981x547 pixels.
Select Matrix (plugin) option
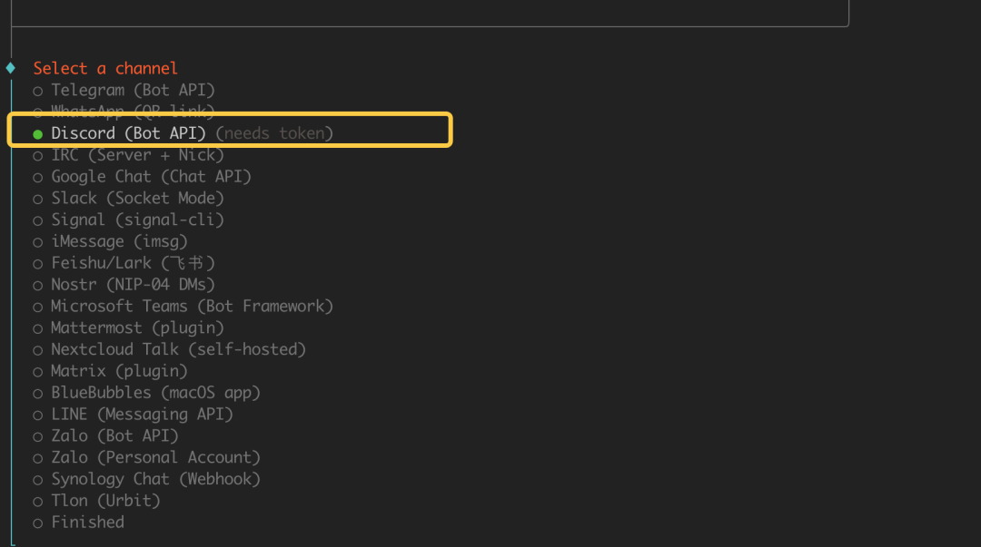tap(119, 371)
